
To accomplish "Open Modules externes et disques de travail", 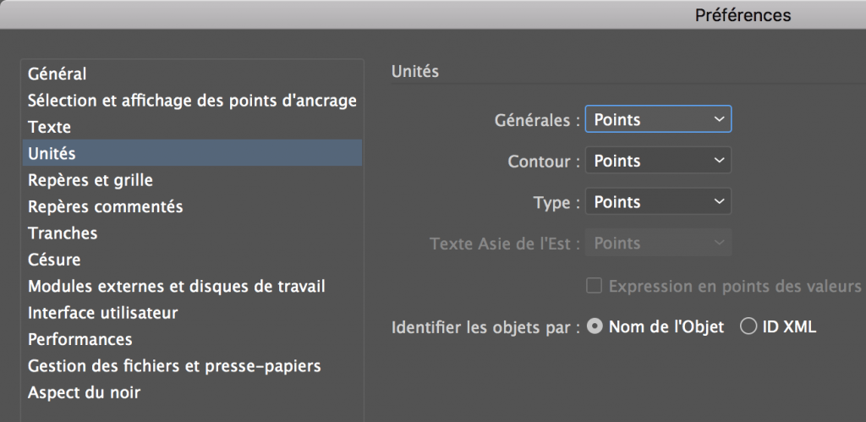I will pyautogui.click(x=176, y=287).
